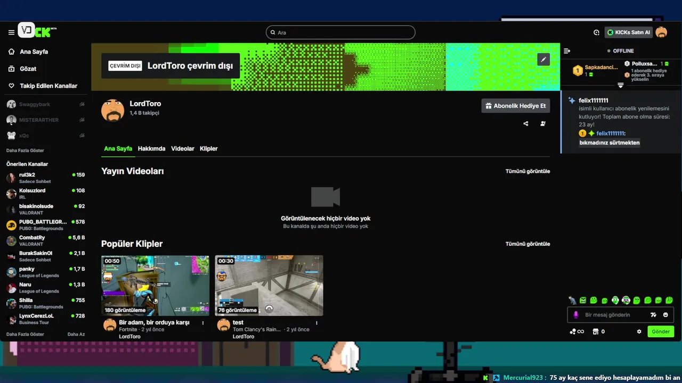Screen dimensions: 682x383
Task: Expand followed list with Daha Fazla Göster
Action: tap(25, 151)
